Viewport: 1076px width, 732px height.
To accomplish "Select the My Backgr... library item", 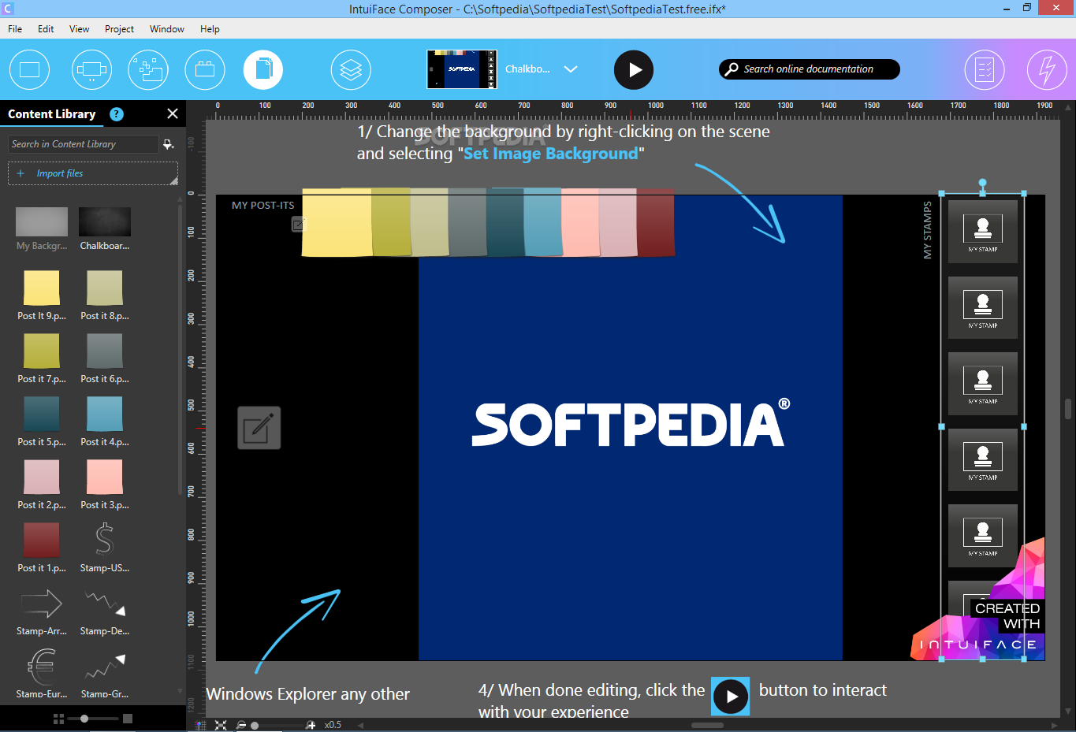I will 42,229.
